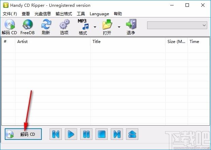The height and width of the screenshot is (150, 211).
Task: Expand the 打开 dropdown arrow
Action: pos(119,27)
